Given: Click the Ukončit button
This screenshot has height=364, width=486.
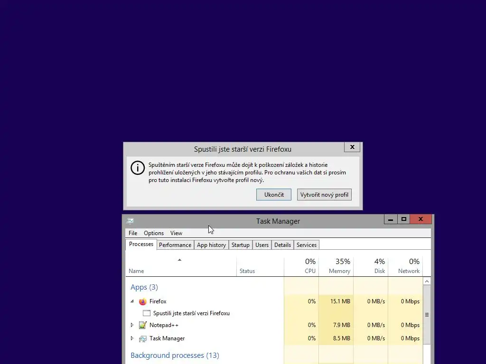Looking at the screenshot, I should coord(274,195).
